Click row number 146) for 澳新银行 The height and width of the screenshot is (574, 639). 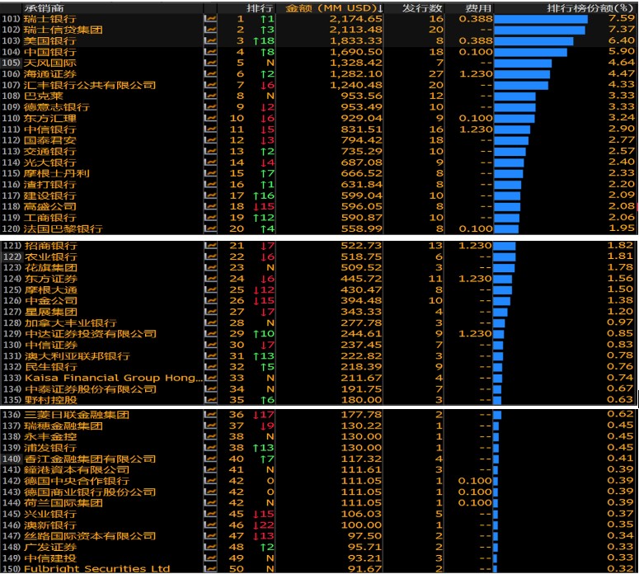(11, 525)
